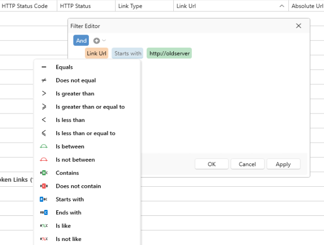Screen dimensions: 324x245
Task: Click the less-than symbol icon
Action: point(44,120)
